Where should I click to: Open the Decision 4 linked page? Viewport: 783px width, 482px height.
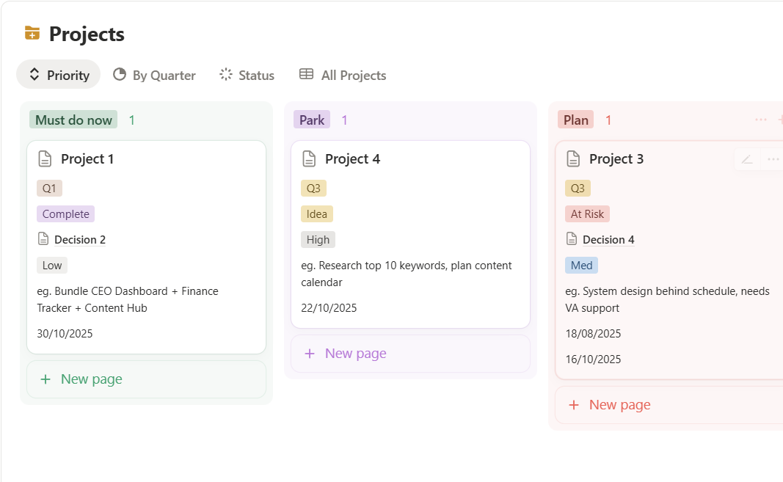608,239
